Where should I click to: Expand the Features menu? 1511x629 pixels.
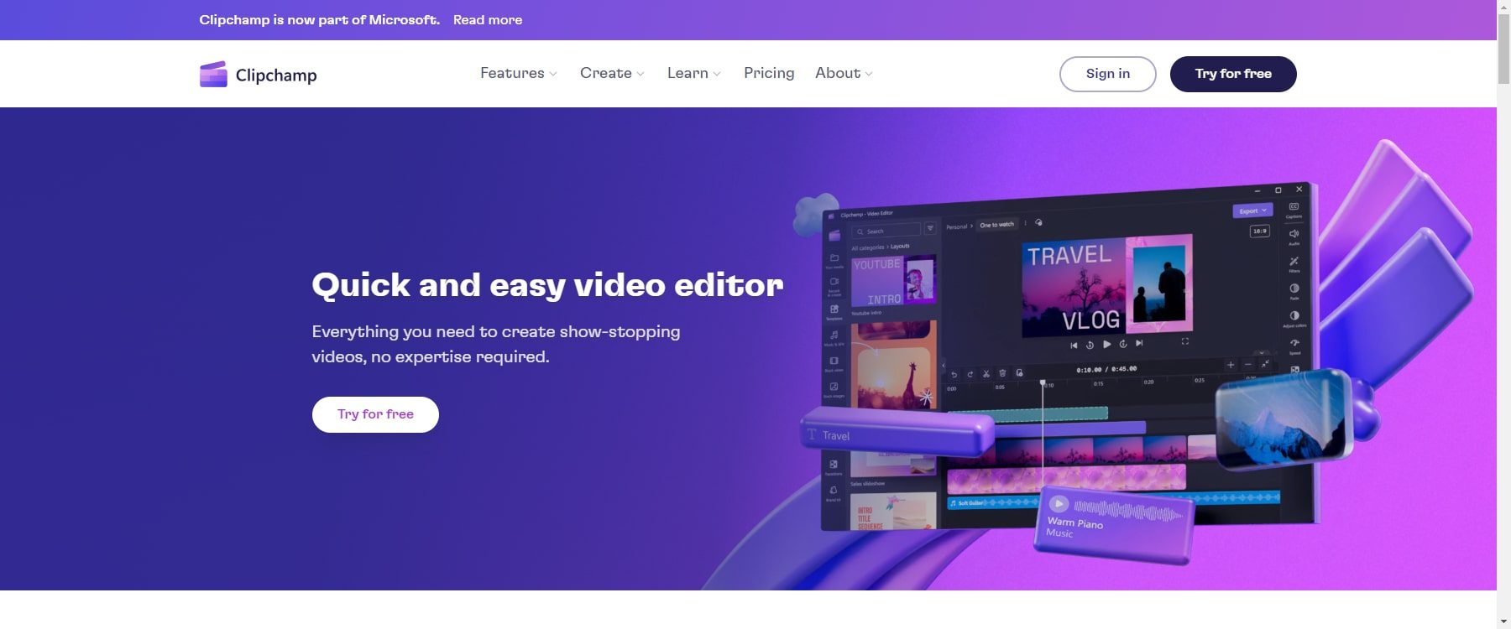(x=518, y=73)
